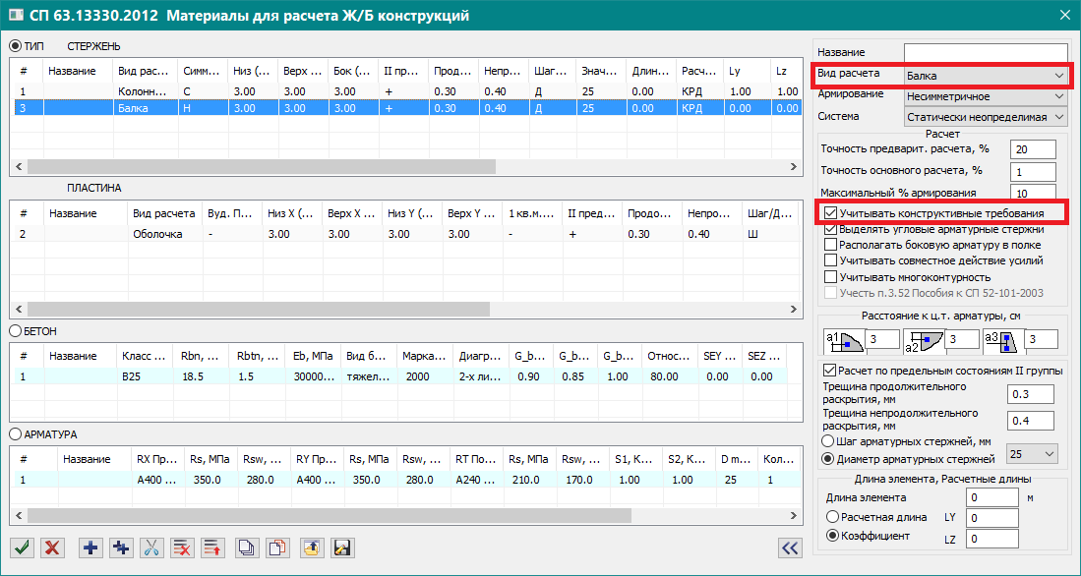The image size is (1081, 576).
Task: Click the red X cancel icon
Action: (51, 548)
